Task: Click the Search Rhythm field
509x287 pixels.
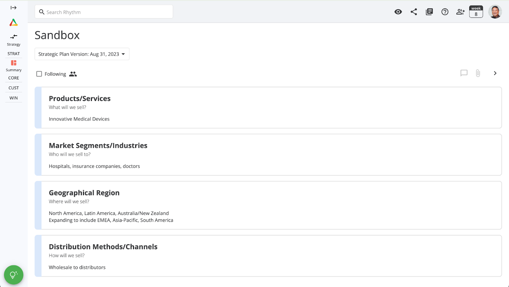Action: point(104,12)
